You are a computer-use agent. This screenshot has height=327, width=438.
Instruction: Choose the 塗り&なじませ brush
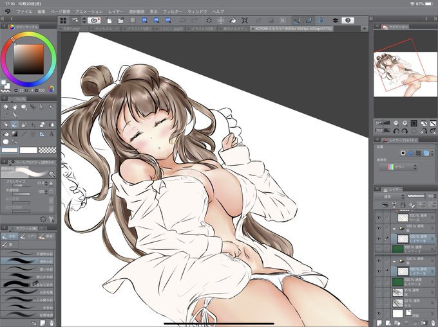coord(27,284)
